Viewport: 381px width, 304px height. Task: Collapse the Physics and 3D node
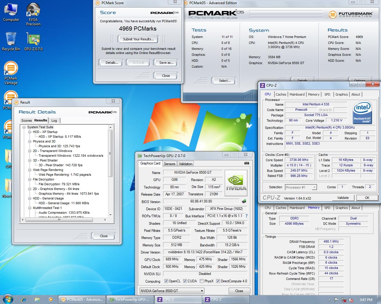click(29, 141)
